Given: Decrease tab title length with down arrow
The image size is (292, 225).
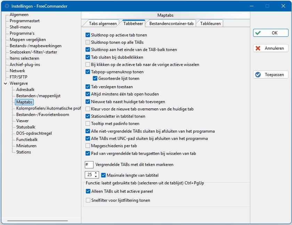Looking at the screenshot, I should (x=96, y=176).
